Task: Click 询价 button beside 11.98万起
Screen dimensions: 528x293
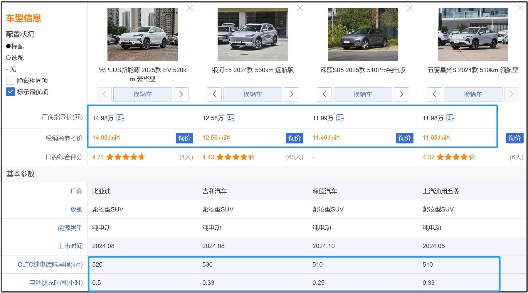Action: point(515,138)
